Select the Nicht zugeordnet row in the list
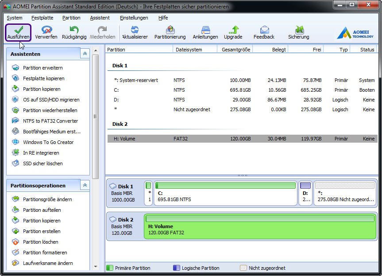 (x=243, y=109)
